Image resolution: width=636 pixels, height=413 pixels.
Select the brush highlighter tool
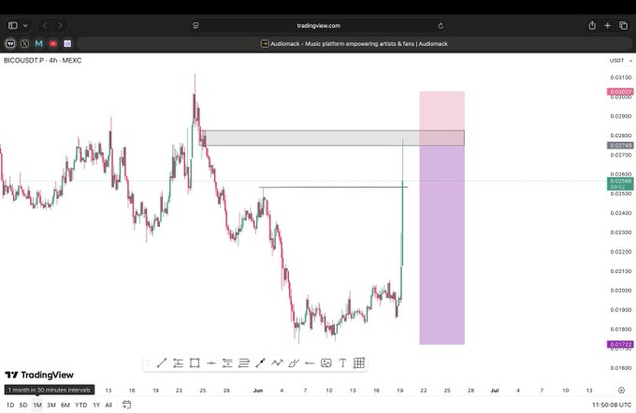(294, 363)
